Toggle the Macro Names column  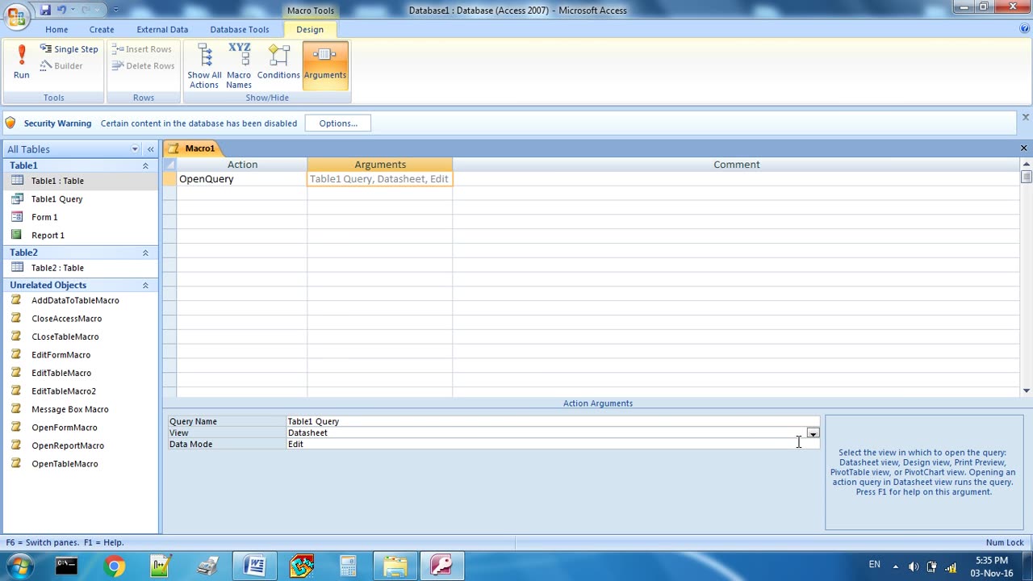239,65
